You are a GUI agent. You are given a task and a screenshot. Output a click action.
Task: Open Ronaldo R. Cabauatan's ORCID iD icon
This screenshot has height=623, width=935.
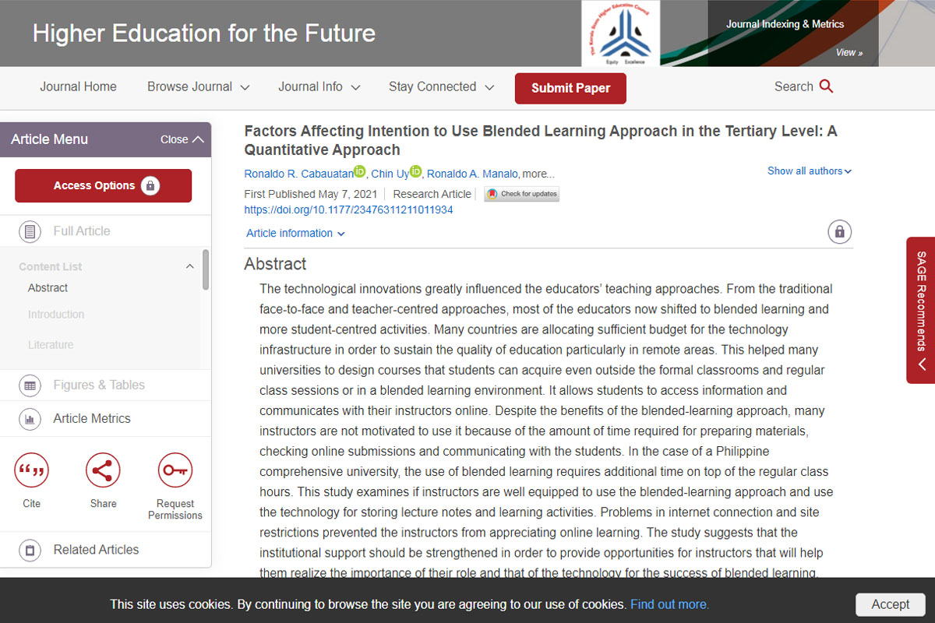click(x=359, y=171)
